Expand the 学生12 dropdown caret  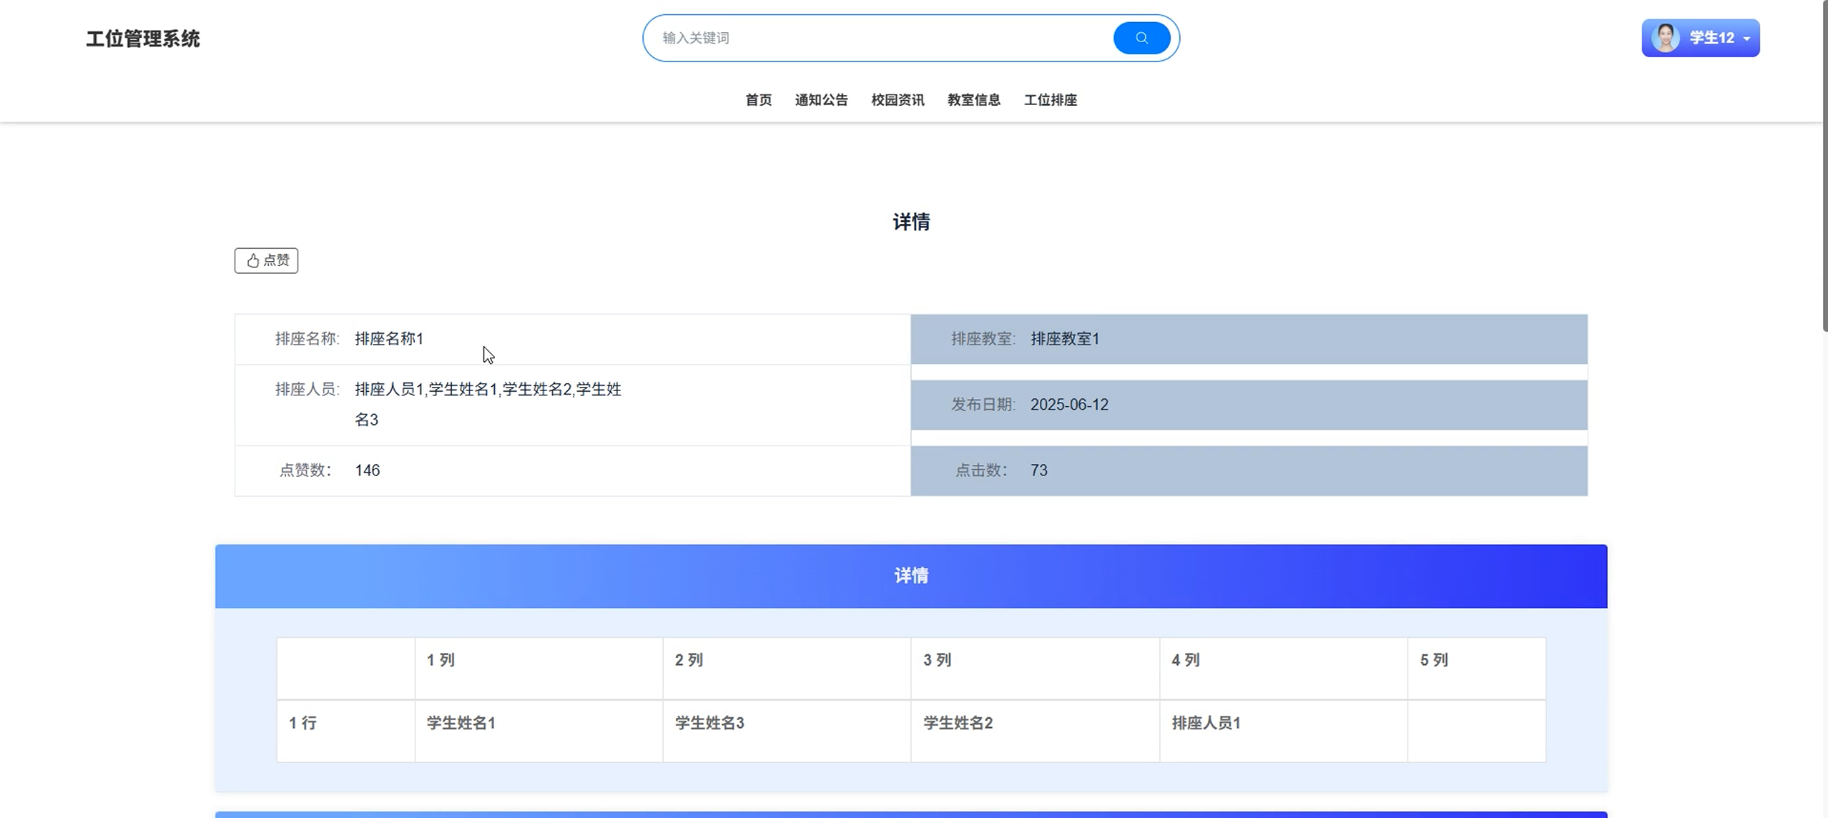tap(1746, 39)
